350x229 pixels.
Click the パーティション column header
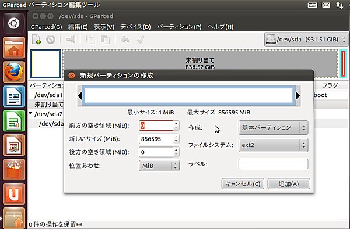(46, 85)
